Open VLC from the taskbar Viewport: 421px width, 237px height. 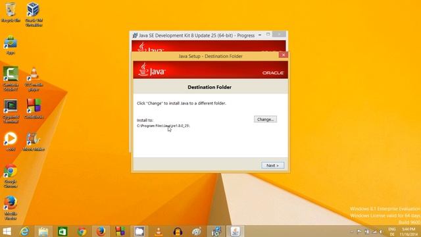point(159,231)
